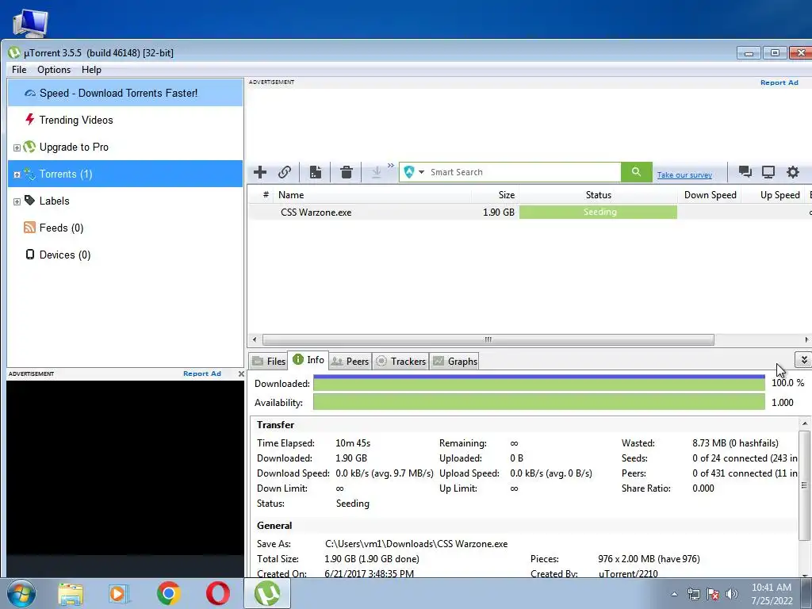Open Windows Explorer from the taskbar
This screenshot has width=812, height=609.
coord(71,594)
